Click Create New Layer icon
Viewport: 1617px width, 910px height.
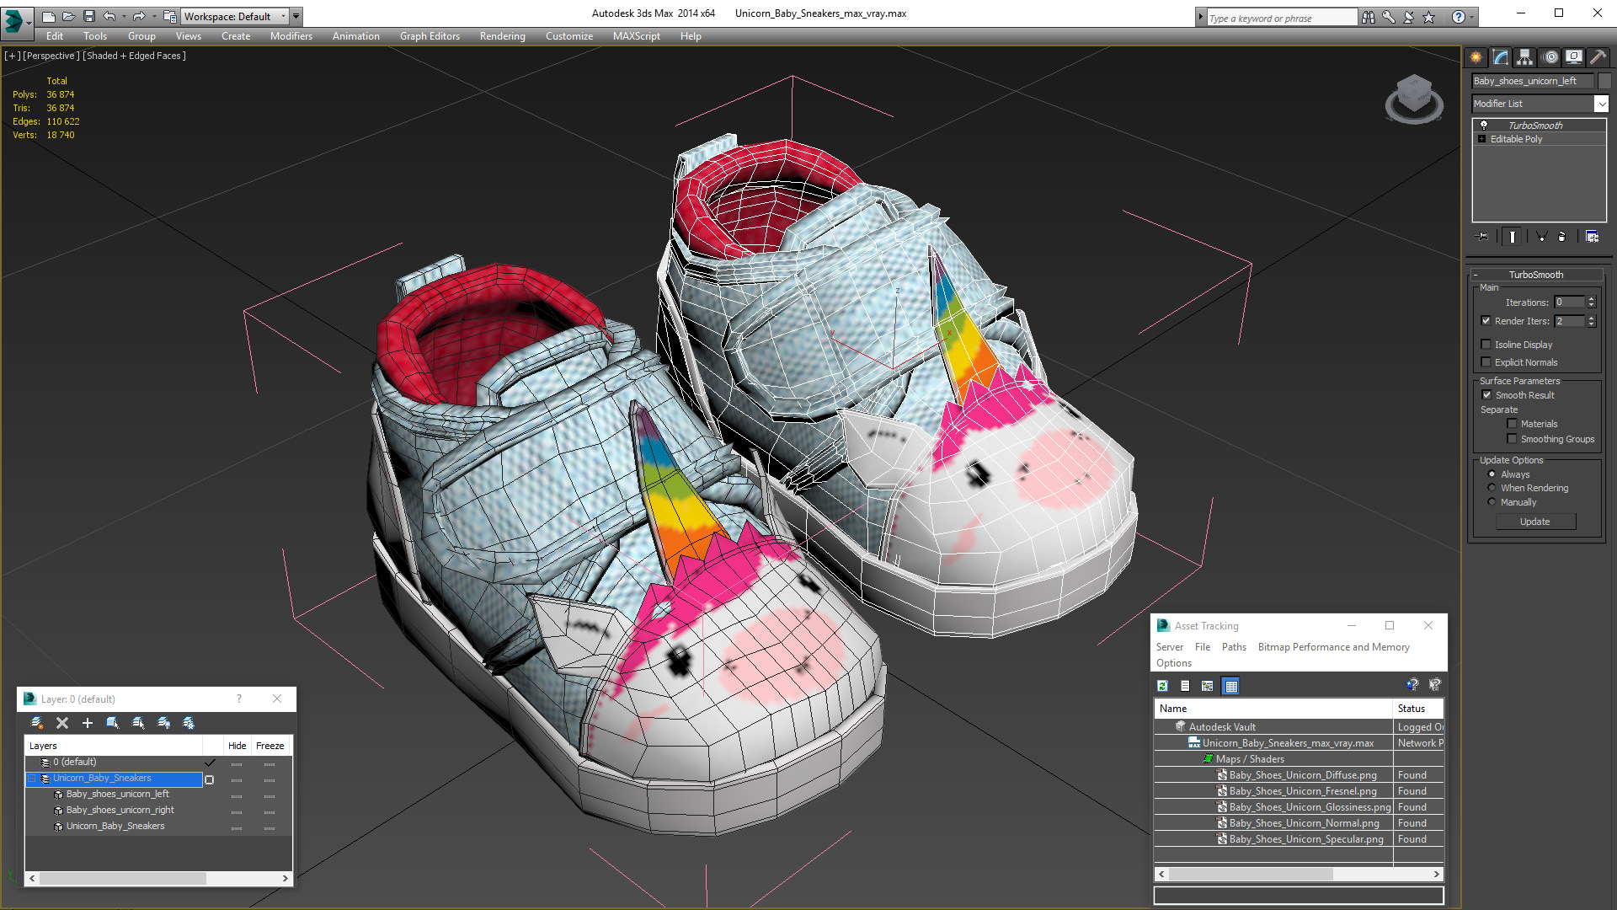pos(37,723)
